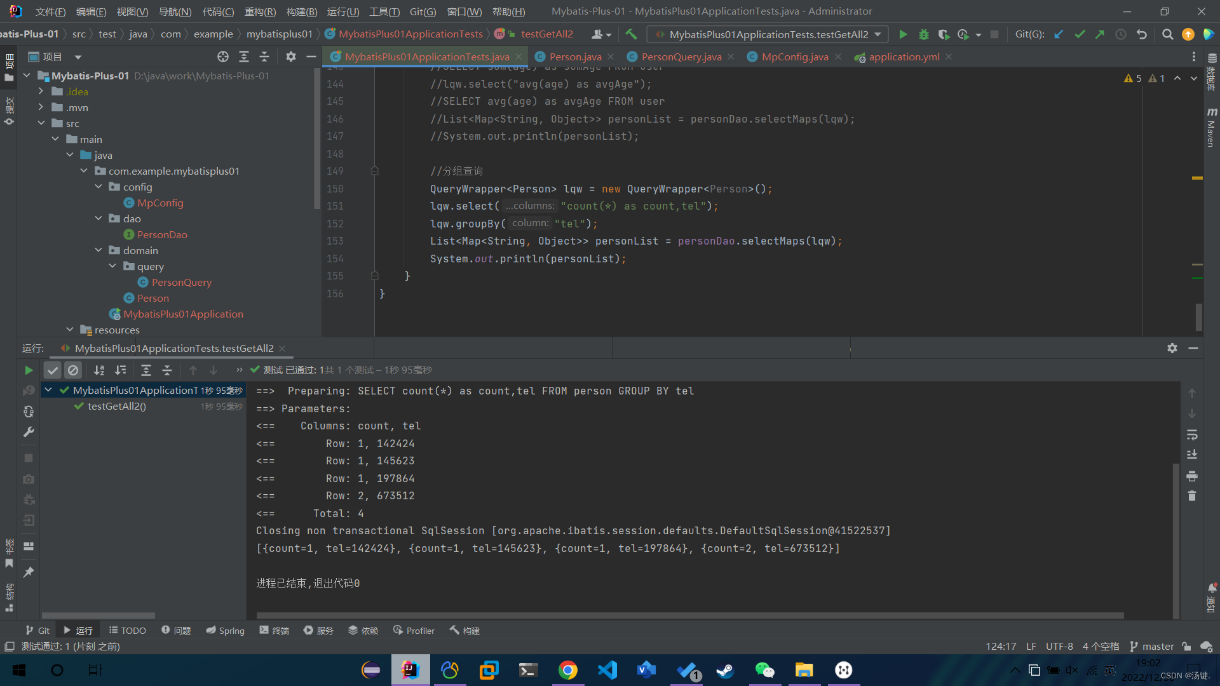This screenshot has height=686, width=1220.
Task: Collapse the config folder in project tree
Action: [98, 187]
